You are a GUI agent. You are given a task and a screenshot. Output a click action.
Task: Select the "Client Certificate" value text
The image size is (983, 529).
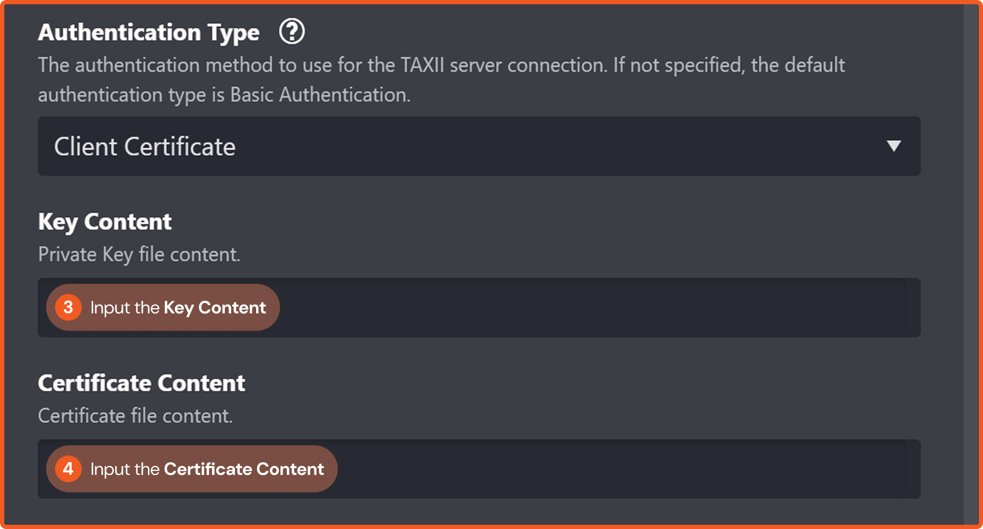(145, 147)
